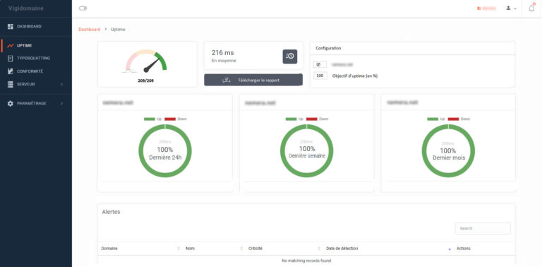Sort alerts by Nom column arrows
This screenshot has height=267, width=542.
click(241, 249)
